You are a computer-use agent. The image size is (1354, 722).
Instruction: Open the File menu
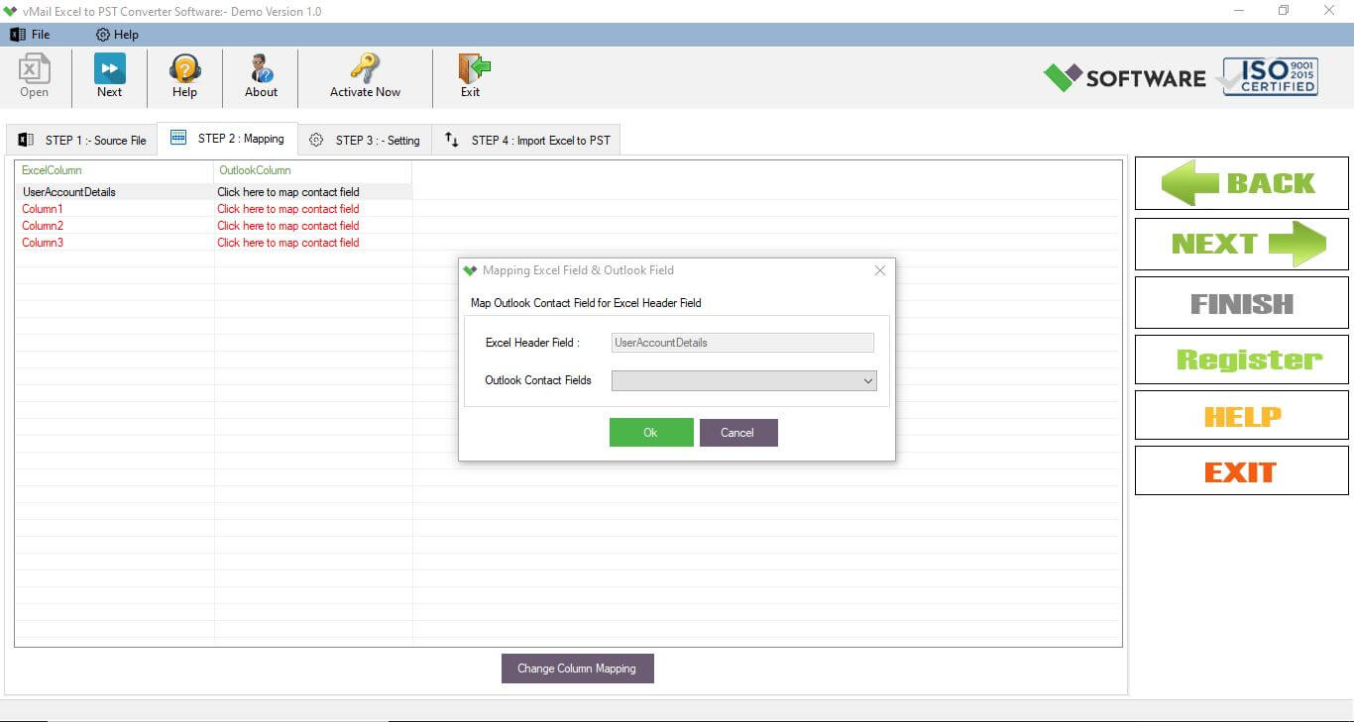(30, 35)
